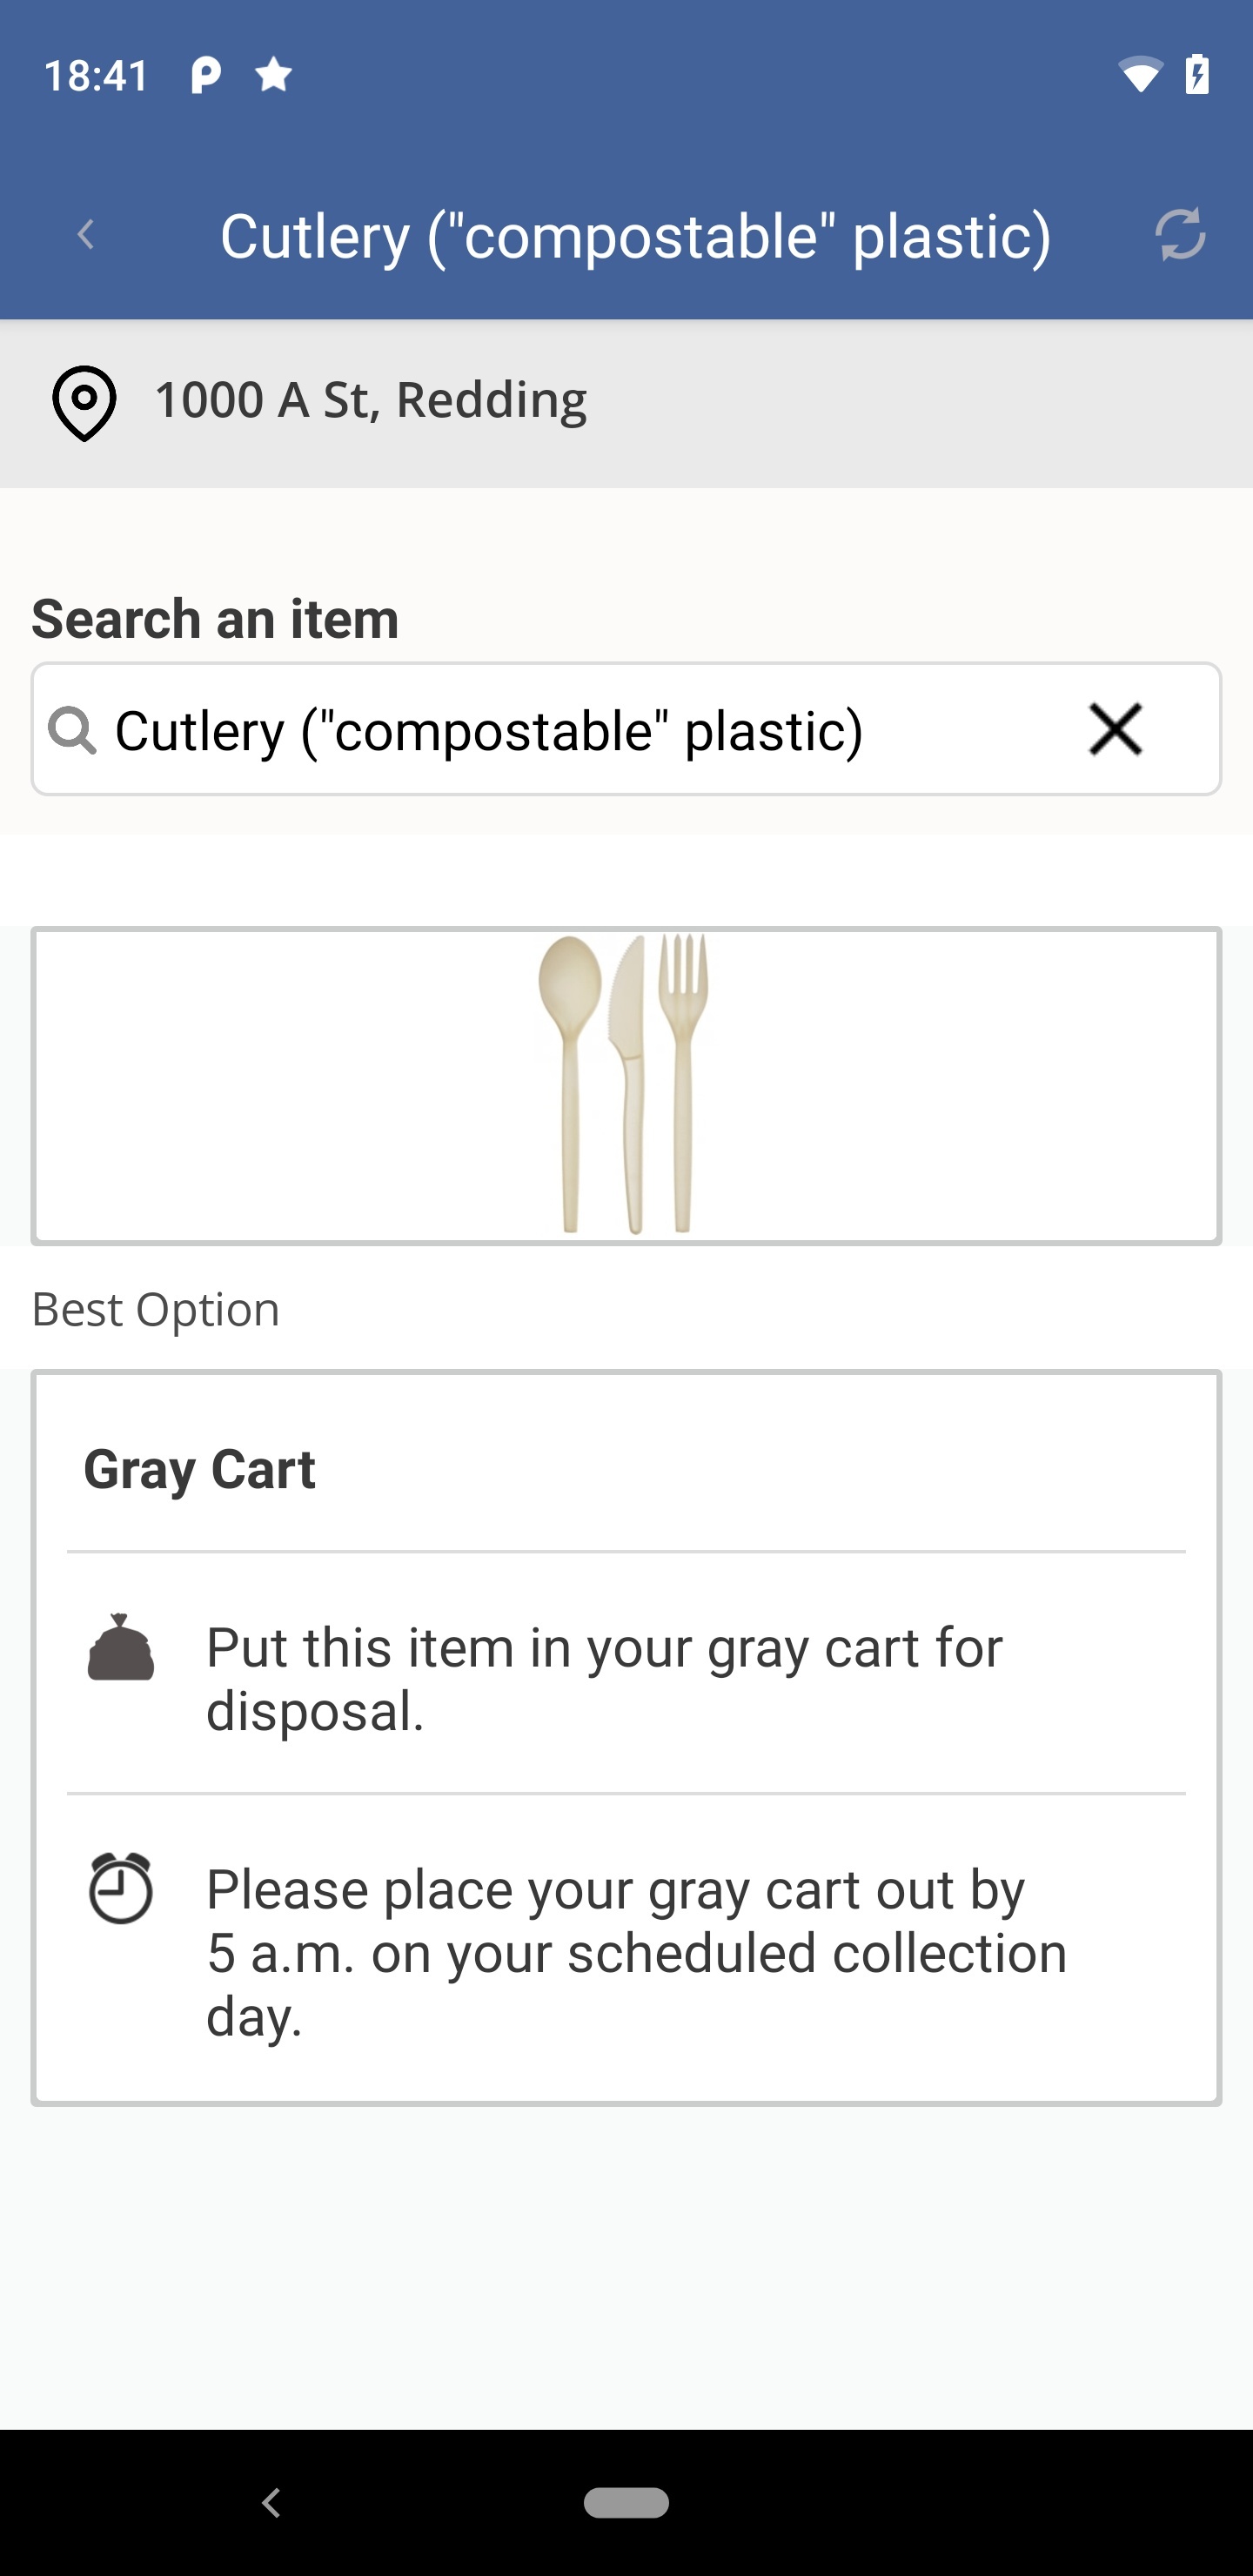Tap the Android back navigation button
This screenshot has width=1253, height=2576.
tap(271, 2502)
